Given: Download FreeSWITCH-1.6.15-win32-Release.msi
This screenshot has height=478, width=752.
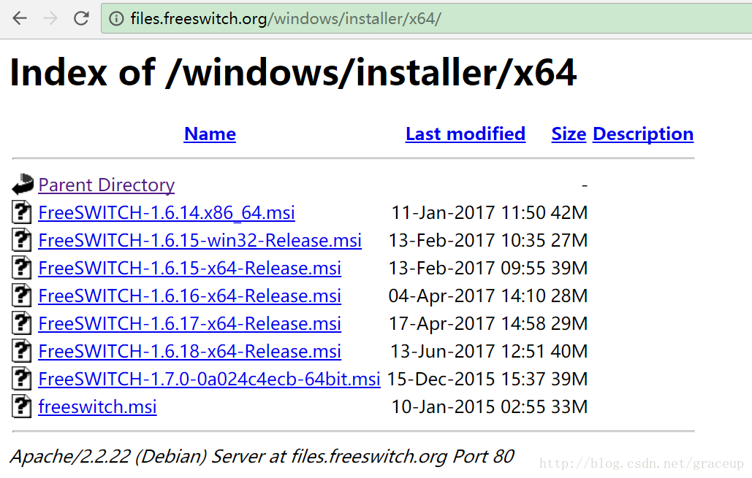Looking at the screenshot, I should pos(200,240).
